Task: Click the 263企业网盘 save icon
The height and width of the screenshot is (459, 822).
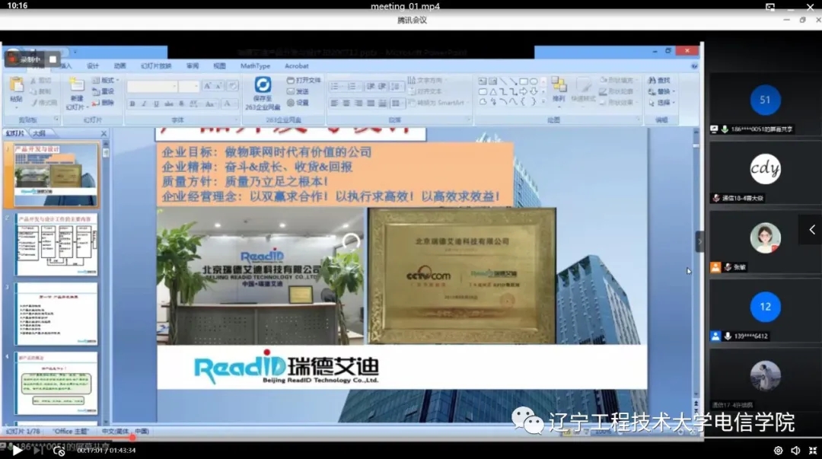Action: (263, 85)
